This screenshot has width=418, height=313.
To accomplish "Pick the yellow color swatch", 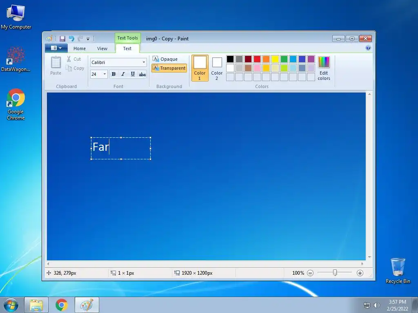I will coord(275,59).
